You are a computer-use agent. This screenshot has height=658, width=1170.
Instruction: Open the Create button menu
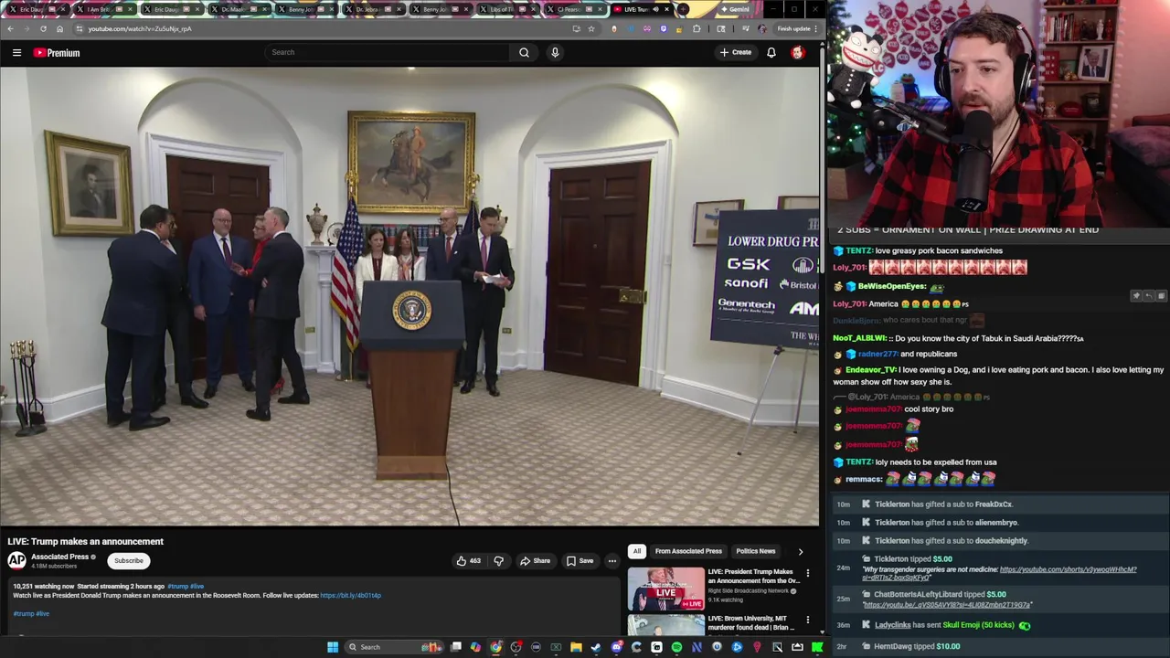coord(735,52)
